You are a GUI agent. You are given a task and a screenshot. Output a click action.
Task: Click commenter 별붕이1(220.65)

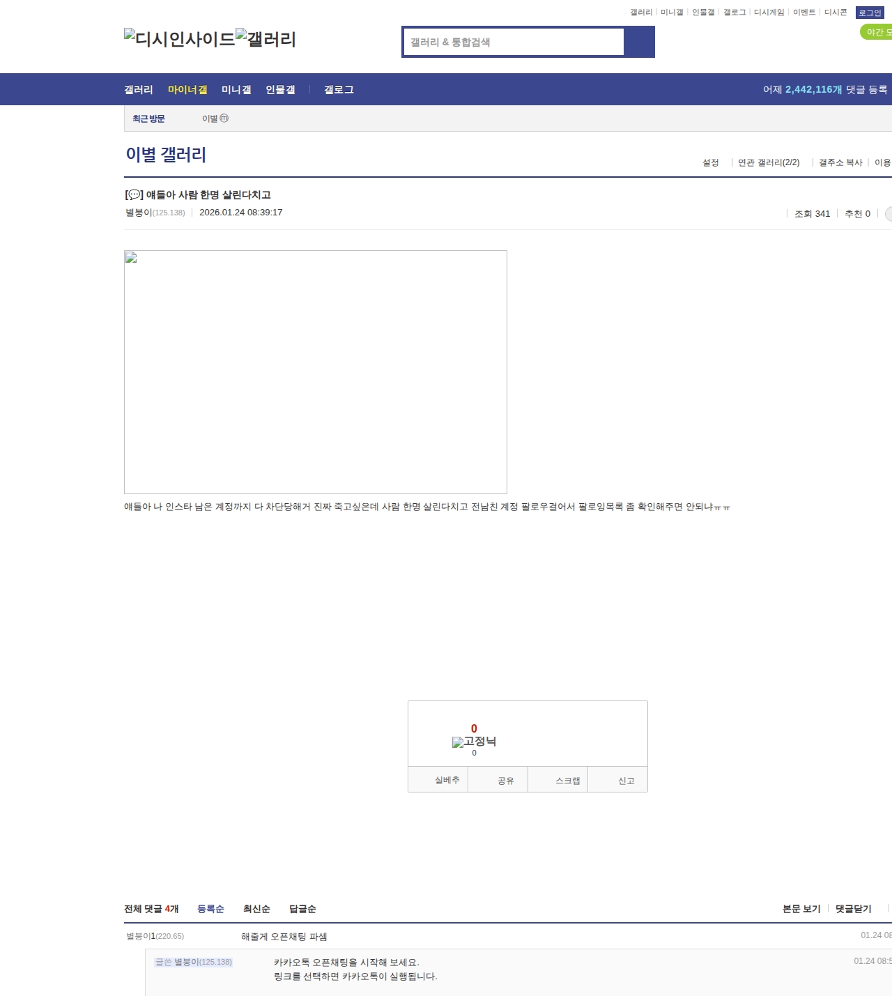155,936
